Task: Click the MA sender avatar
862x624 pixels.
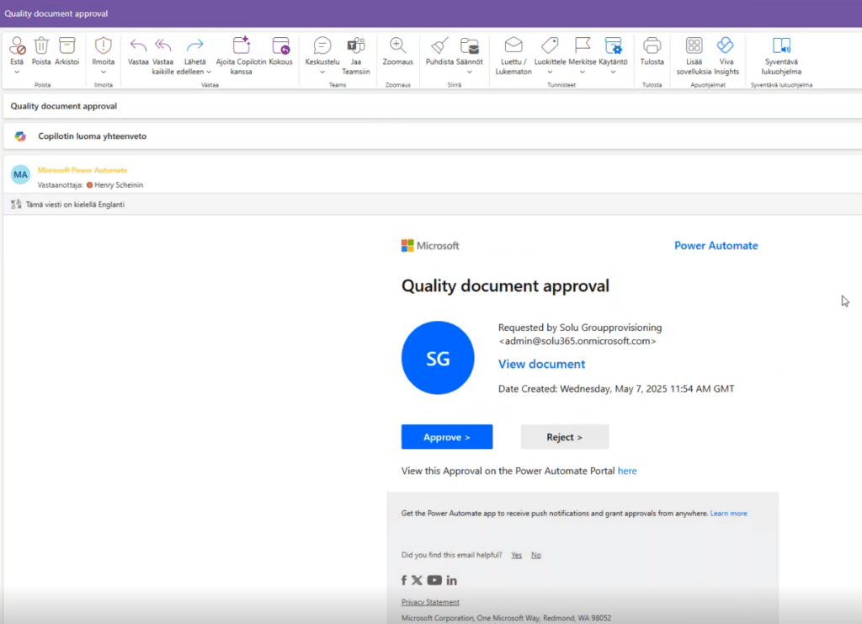Action: point(20,175)
